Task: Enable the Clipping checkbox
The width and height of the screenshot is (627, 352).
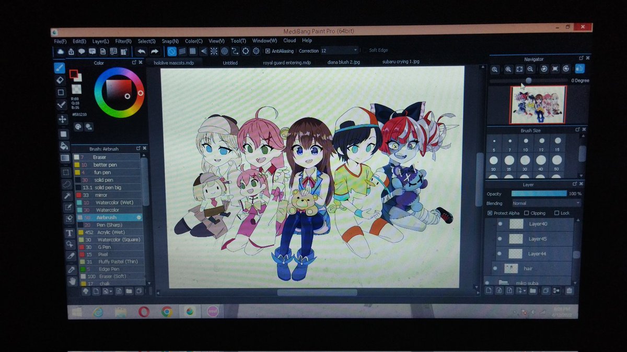Action: 526,213
